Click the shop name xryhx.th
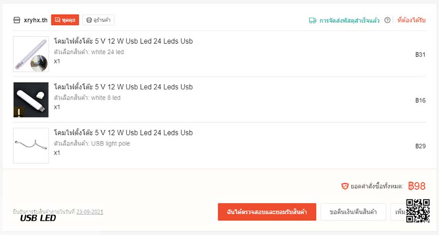Screen dimensions: 439x235 click(x=36, y=20)
